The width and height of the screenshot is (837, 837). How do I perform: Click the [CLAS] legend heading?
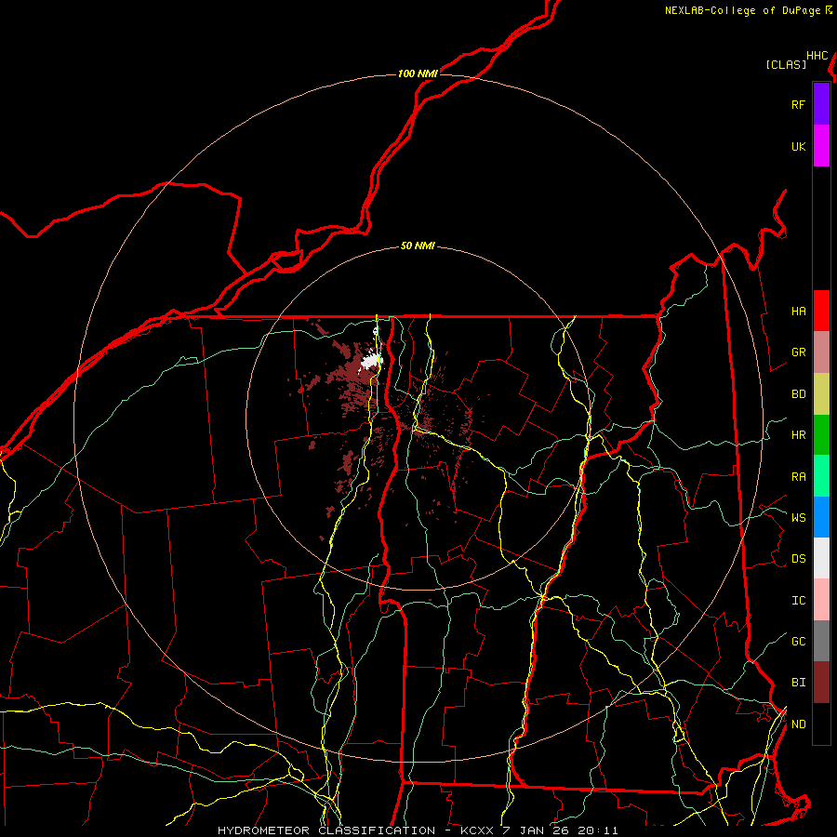click(786, 64)
